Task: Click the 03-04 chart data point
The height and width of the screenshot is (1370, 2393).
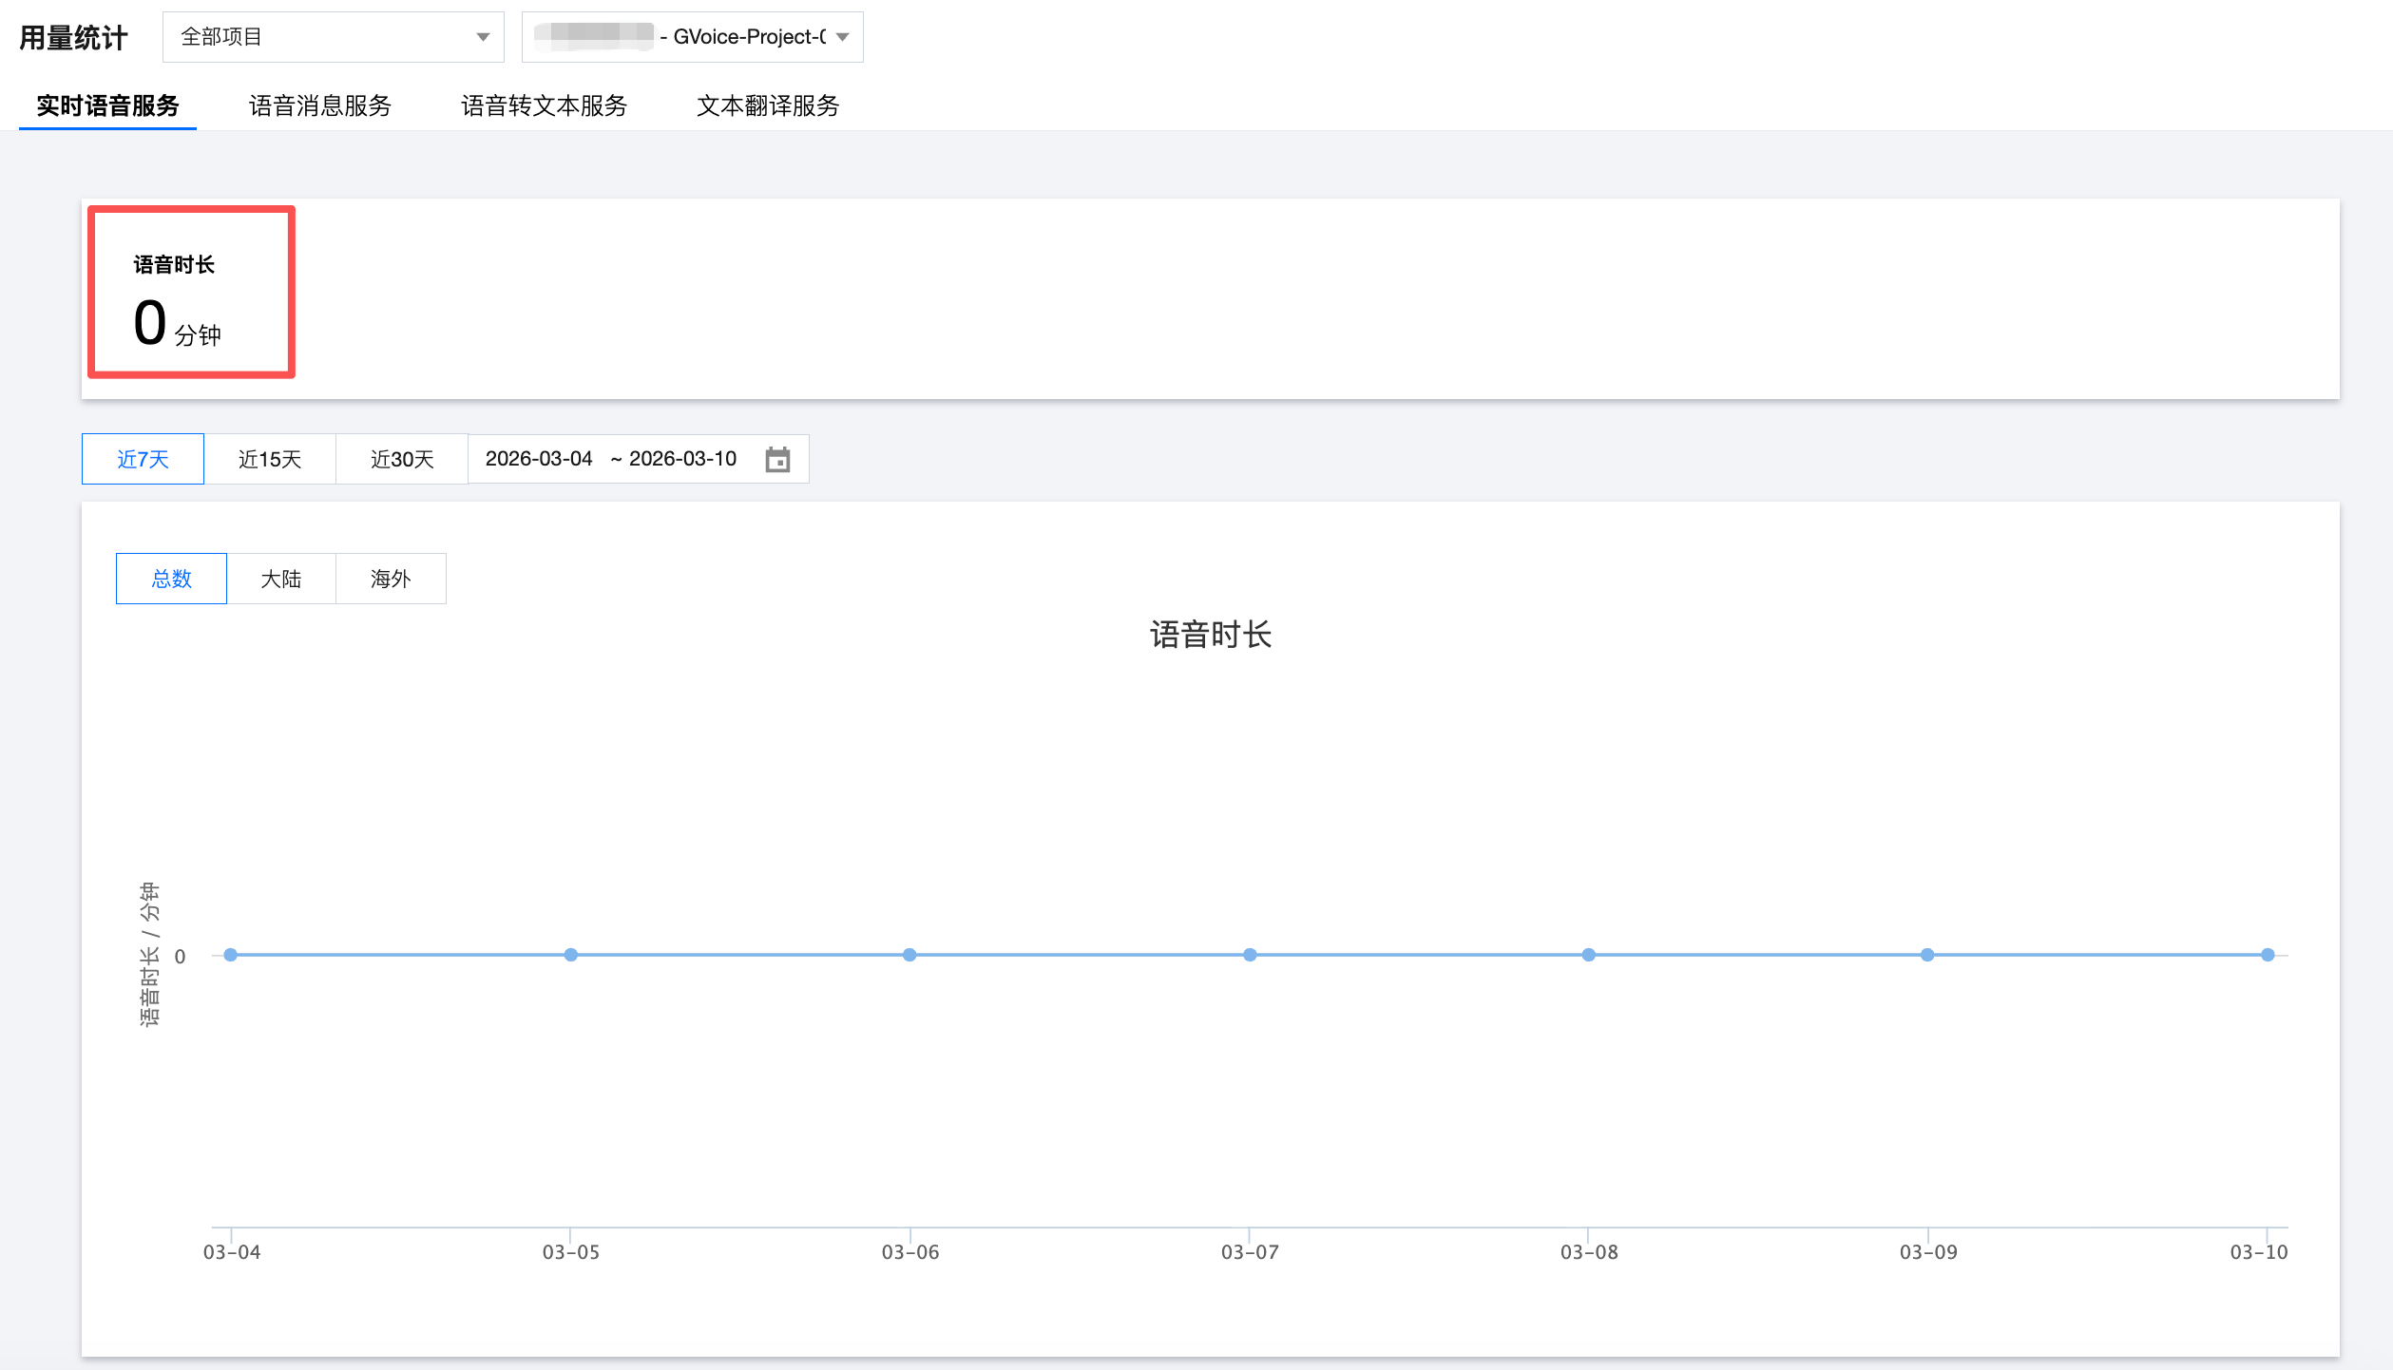Action: pyautogui.click(x=231, y=955)
